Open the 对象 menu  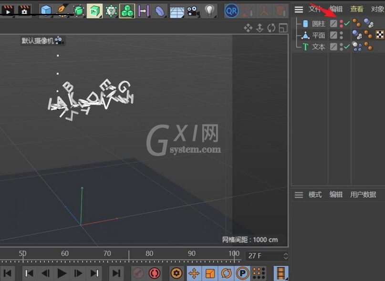(378, 10)
